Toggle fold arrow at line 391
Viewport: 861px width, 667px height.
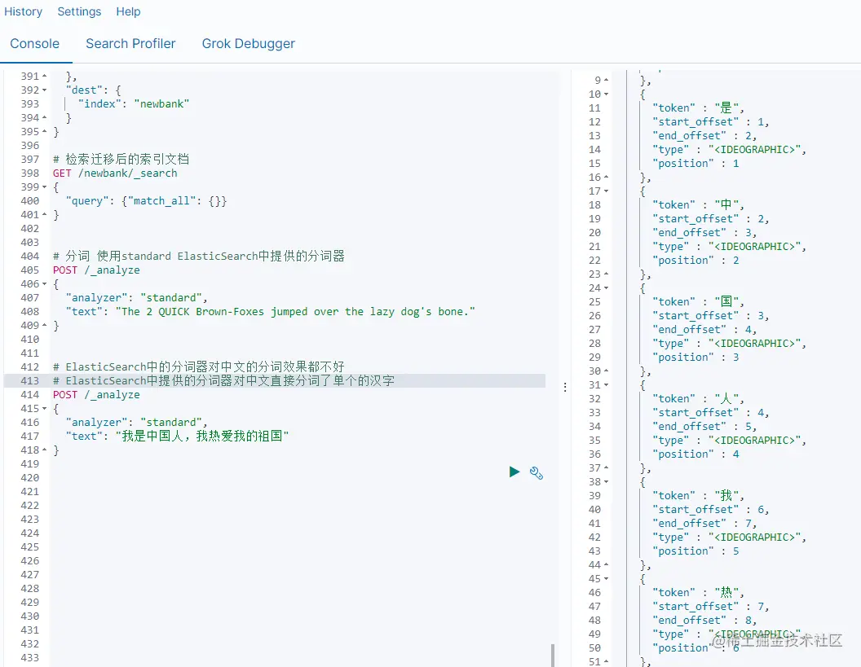tap(45, 77)
